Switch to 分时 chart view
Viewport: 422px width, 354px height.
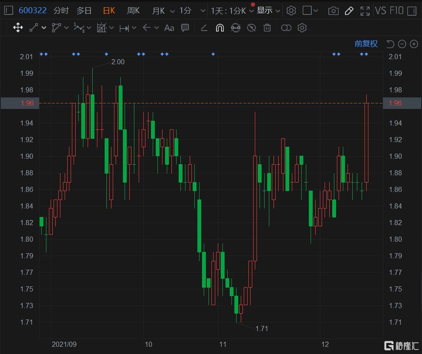pos(61,11)
